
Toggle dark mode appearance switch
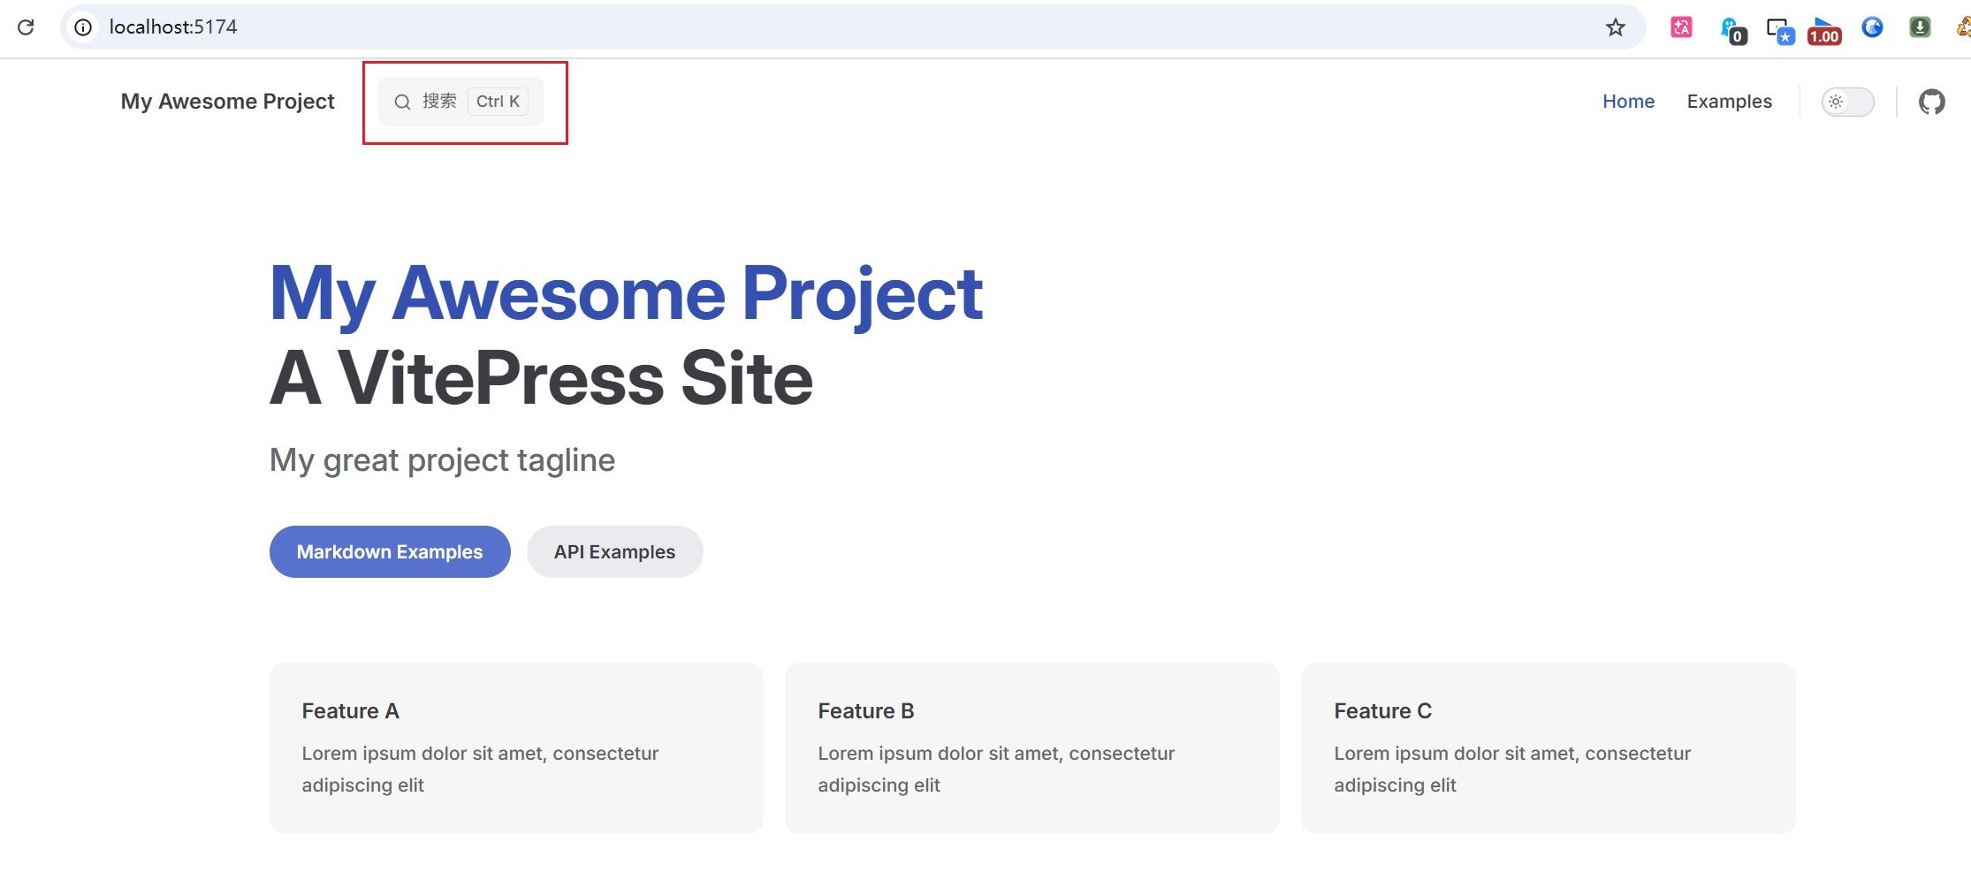(1848, 102)
